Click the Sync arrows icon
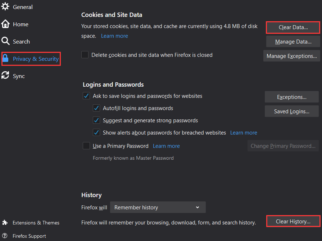The height and width of the screenshot is (241, 322). (5, 75)
